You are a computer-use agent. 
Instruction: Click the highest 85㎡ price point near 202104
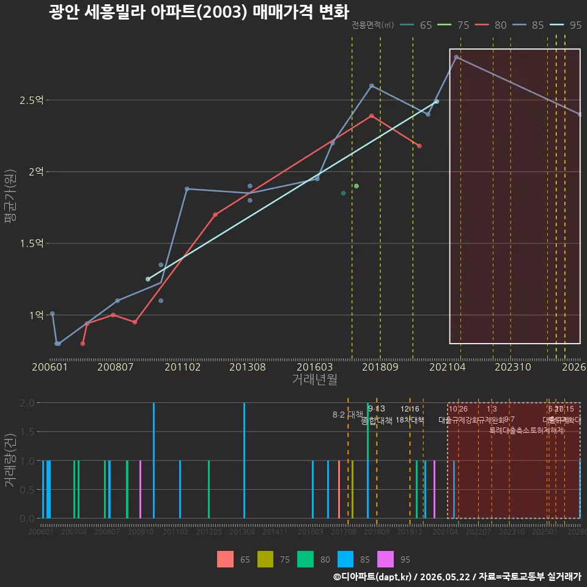[x=456, y=57]
